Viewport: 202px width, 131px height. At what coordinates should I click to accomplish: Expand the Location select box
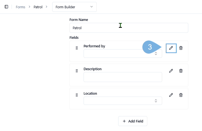tap(123, 101)
